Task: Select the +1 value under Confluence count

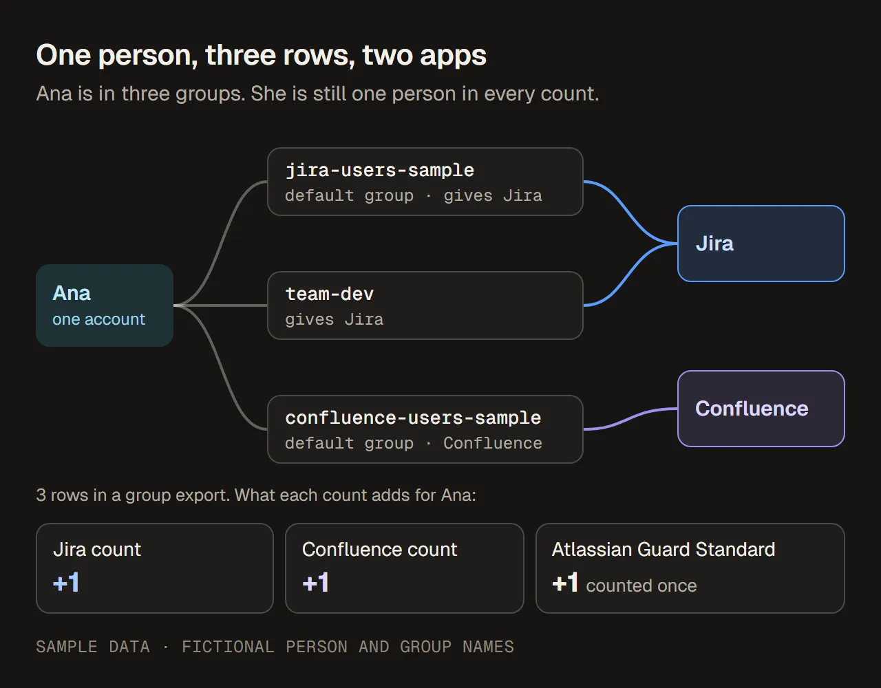Action: click(x=316, y=583)
